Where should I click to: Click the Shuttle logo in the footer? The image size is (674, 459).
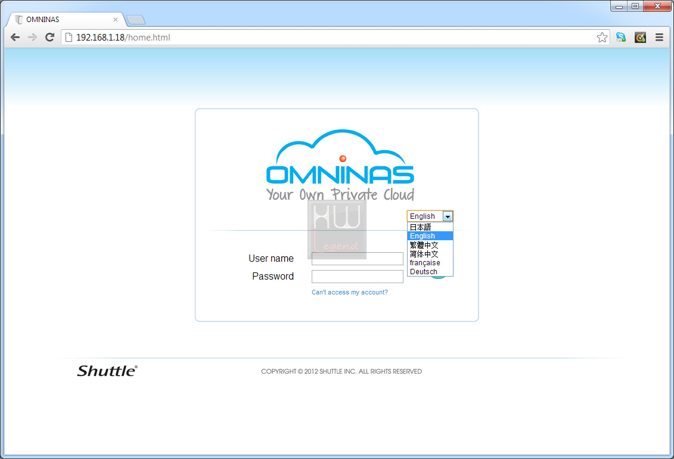point(107,371)
